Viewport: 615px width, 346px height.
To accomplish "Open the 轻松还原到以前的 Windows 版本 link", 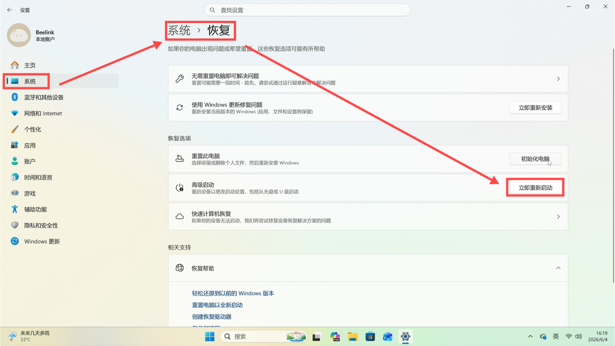I will pyautogui.click(x=233, y=293).
